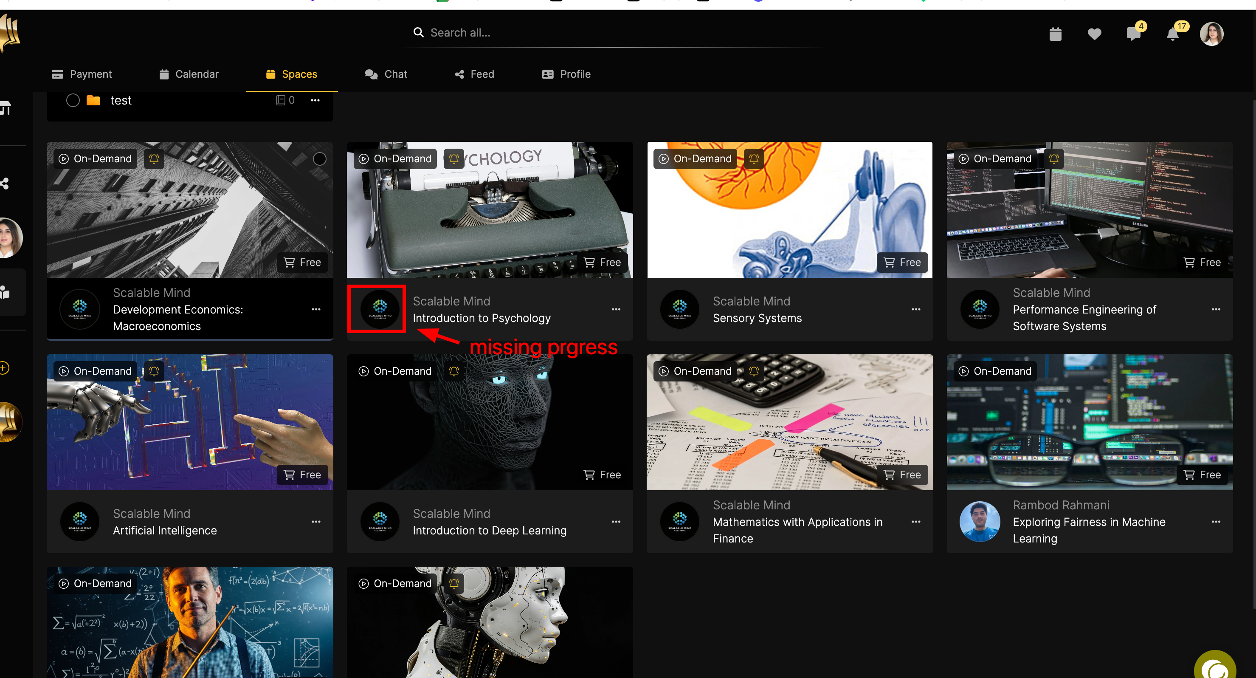Open Sensory Systems course thumbnail

coord(789,210)
